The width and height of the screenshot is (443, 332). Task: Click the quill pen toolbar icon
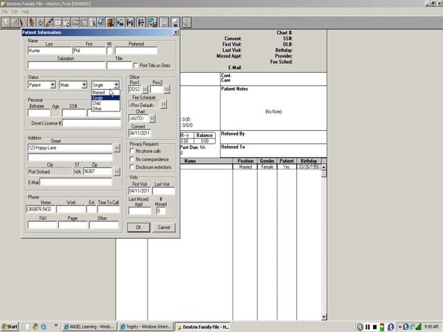pos(49,22)
